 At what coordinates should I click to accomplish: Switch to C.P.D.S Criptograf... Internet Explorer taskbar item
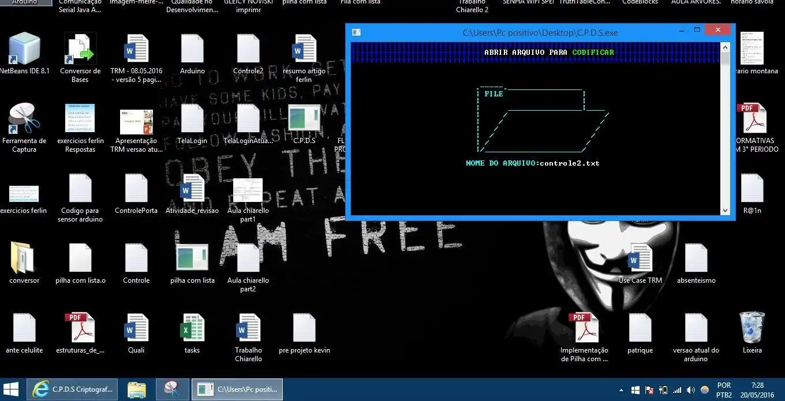pos(73,389)
